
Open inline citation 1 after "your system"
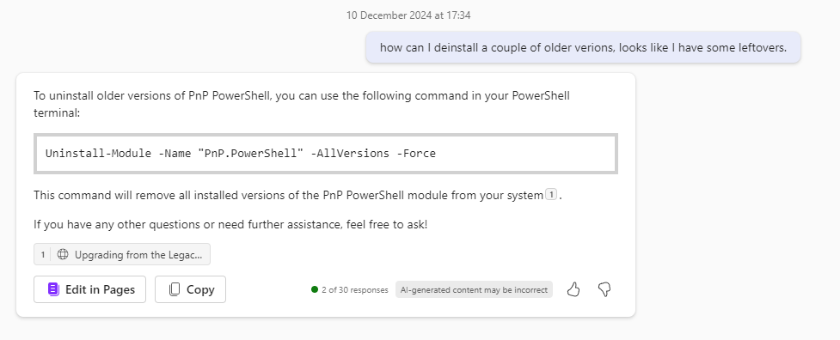point(551,195)
